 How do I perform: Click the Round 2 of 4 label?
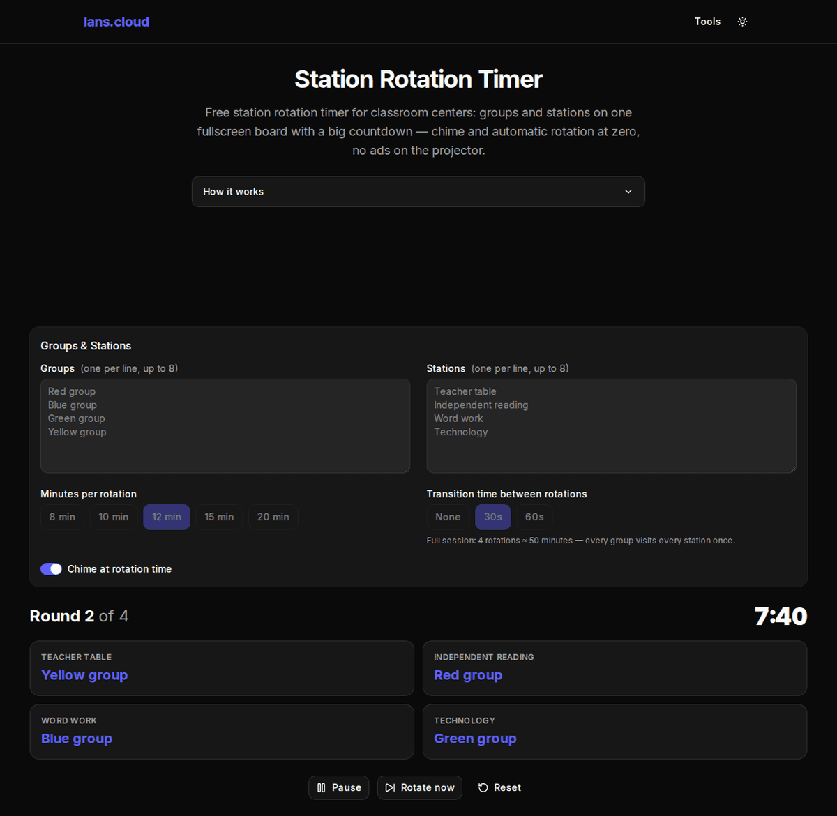coord(80,617)
